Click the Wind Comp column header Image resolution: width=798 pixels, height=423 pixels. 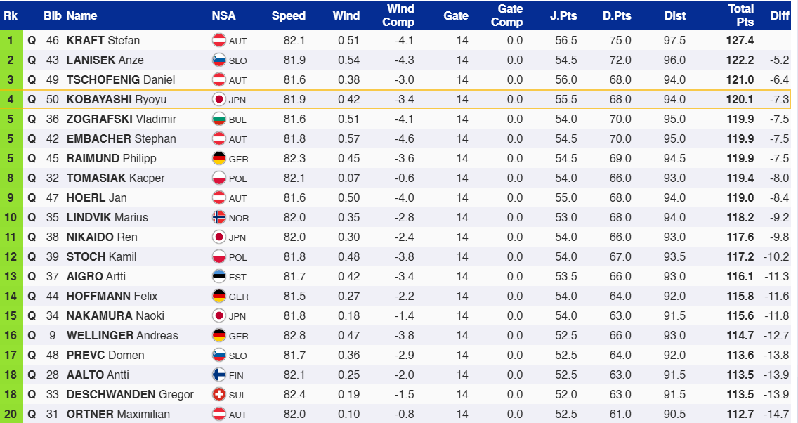tap(398, 15)
